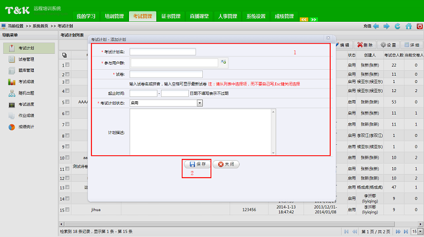Click the home icon in the top bar
This screenshot has width=424, height=237.
(x=409, y=26)
